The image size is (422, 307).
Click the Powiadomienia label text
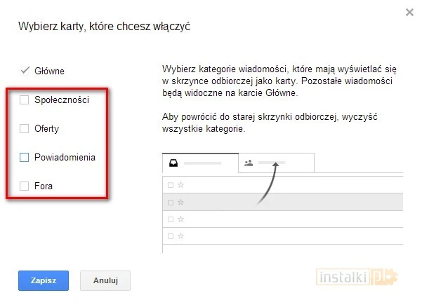(x=65, y=158)
